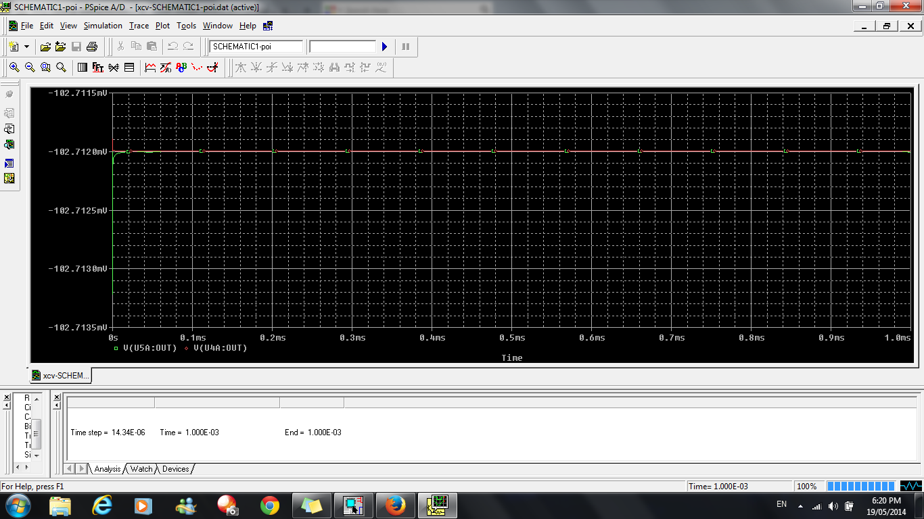
Task: Toggle the Performance Analysis icon
Action: (x=114, y=68)
